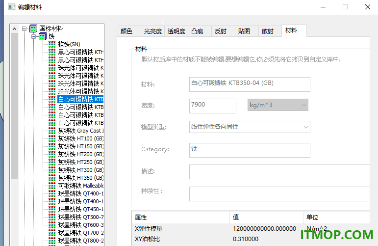Screen dimensions: 378x246
Task: Collapse the 铁 tree branch
Action: 33,37
